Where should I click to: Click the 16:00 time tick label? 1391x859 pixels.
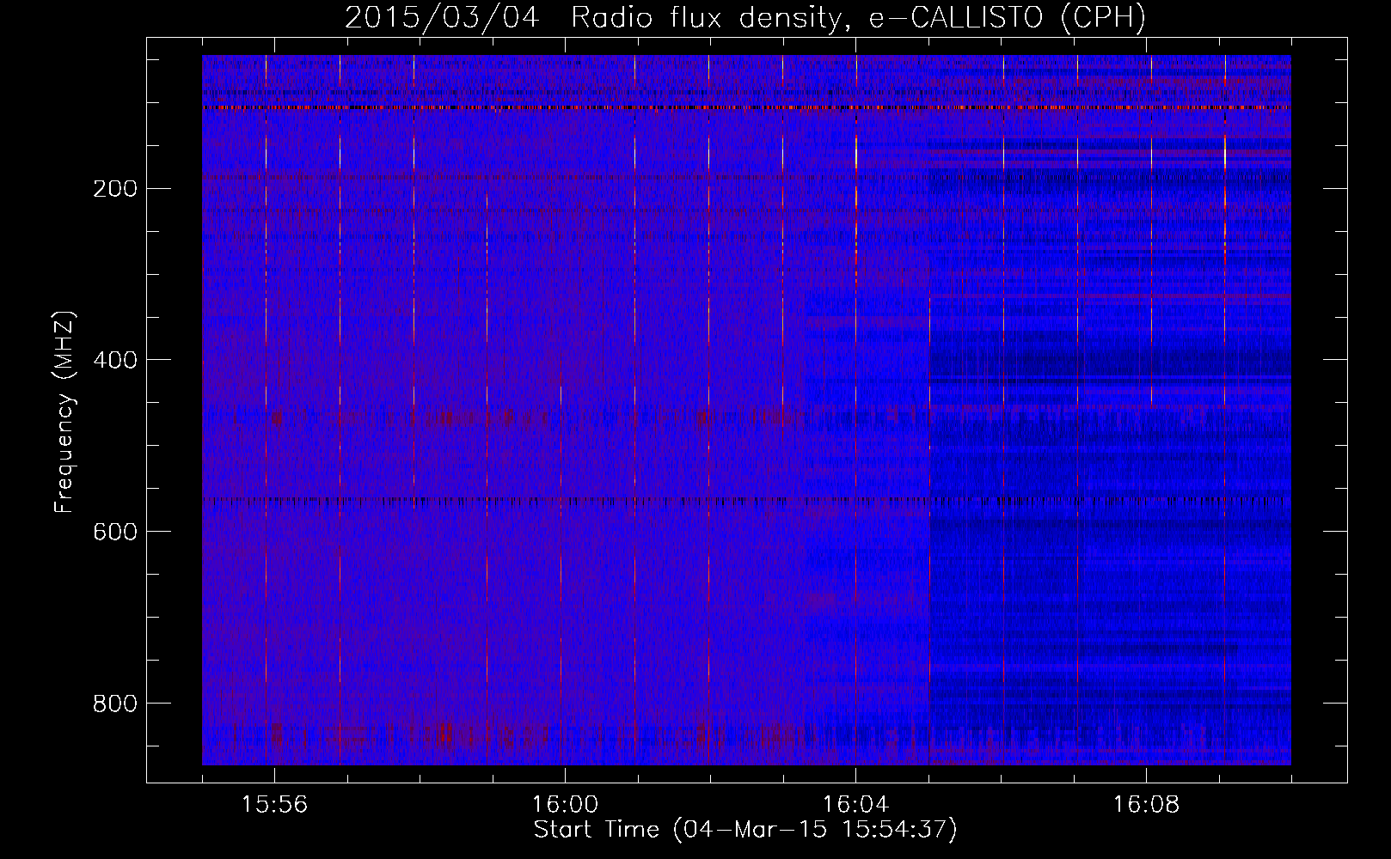tap(565, 805)
